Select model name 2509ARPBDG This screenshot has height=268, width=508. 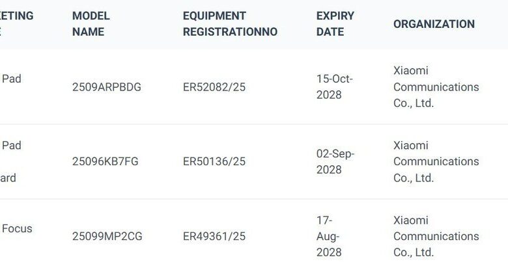coord(106,87)
